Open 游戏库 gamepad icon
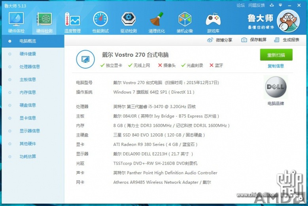This screenshot has width=308, height=206. pos(213,19)
